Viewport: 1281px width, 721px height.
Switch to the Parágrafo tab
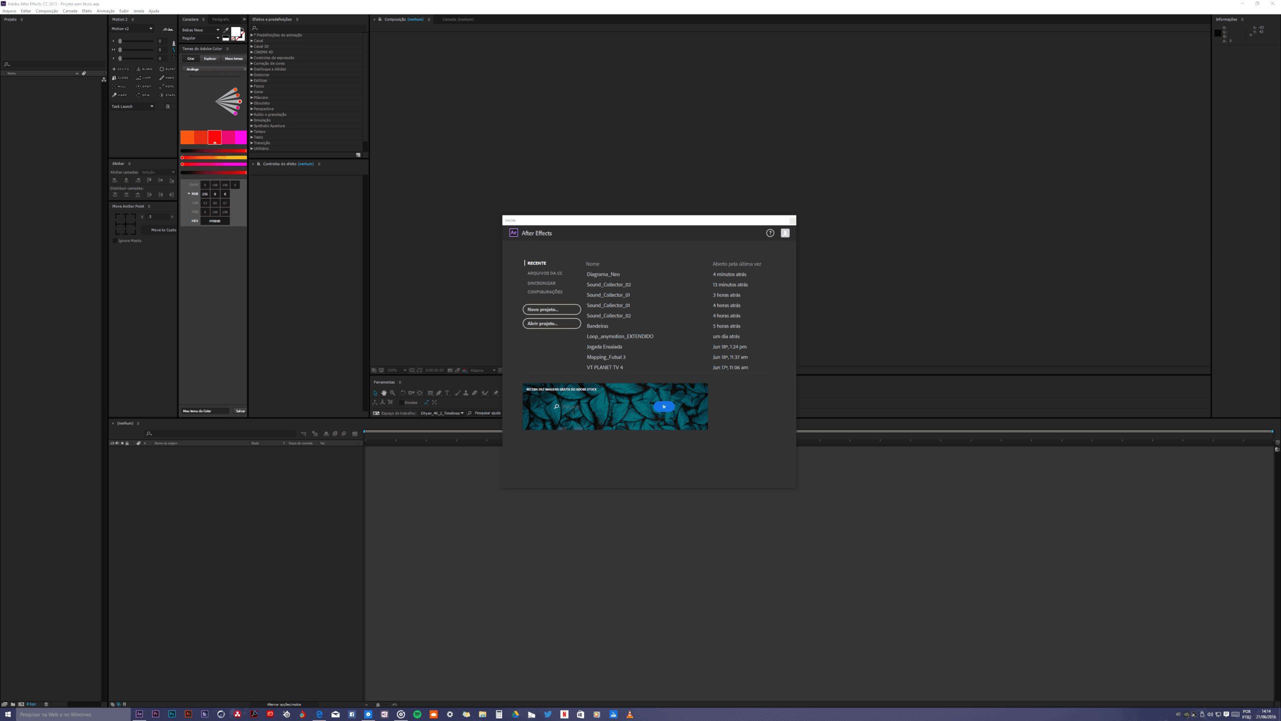pyautogui.click(x=220, y=20)
